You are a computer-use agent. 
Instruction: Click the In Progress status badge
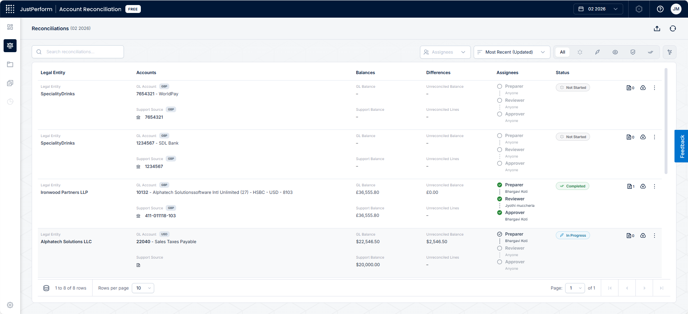[x=573, y=235]
